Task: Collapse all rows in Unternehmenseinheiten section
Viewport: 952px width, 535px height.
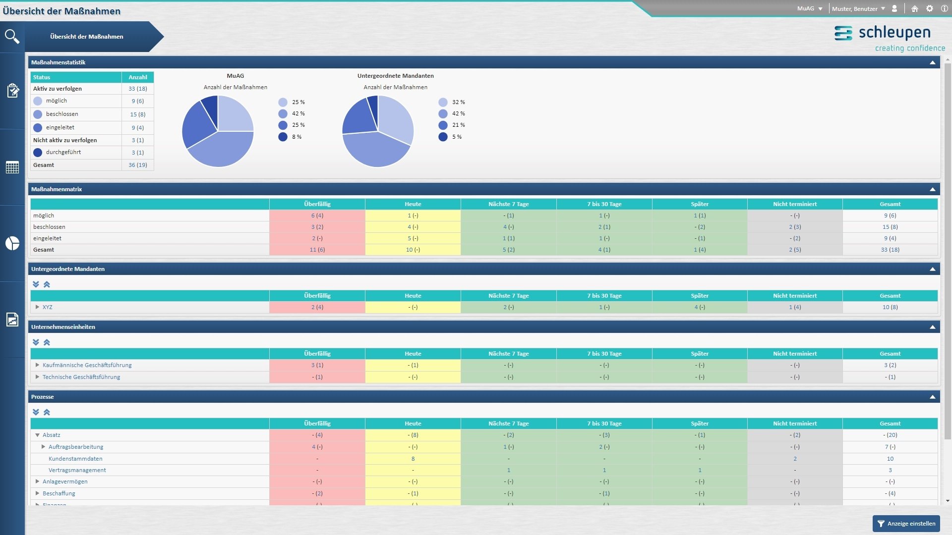Action: (x=47, y=342)
